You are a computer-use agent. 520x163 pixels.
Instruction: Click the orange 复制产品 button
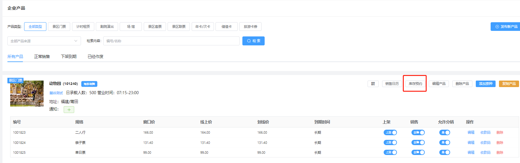click(509, 84)
